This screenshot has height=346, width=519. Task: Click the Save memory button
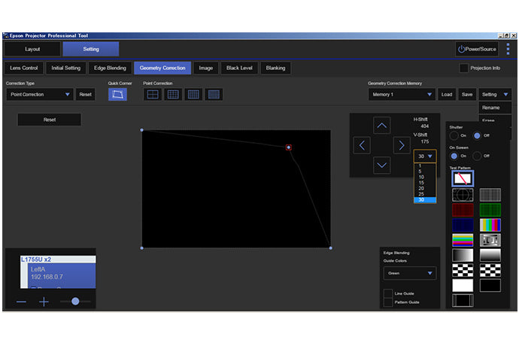tap(467, 94)
